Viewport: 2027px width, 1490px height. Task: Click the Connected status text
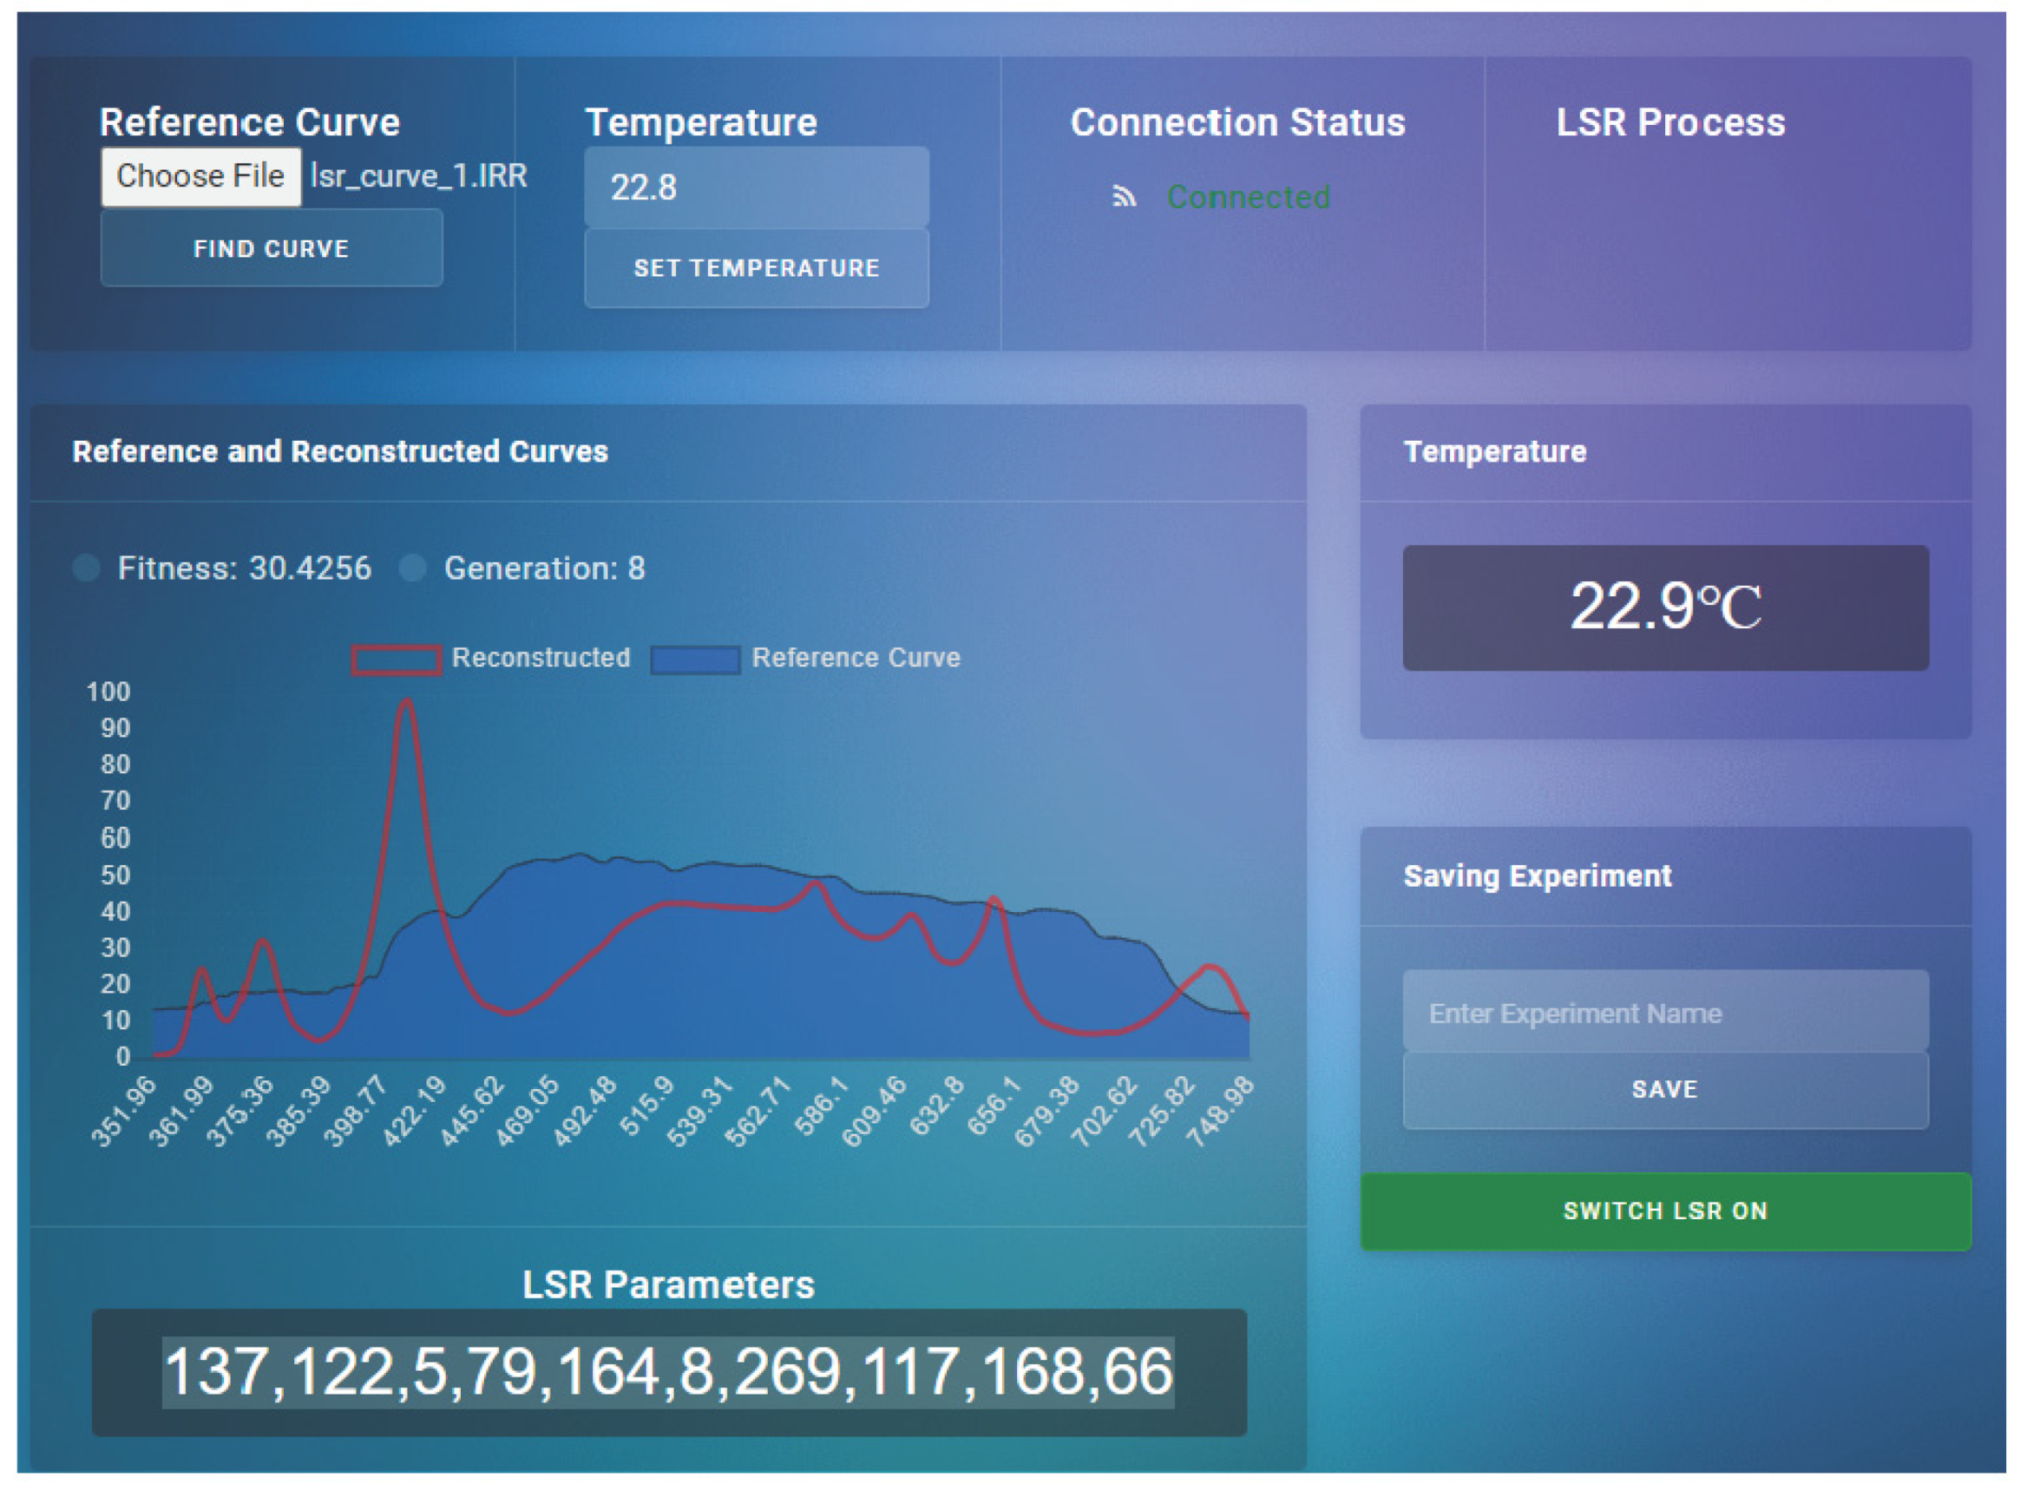1248,197
